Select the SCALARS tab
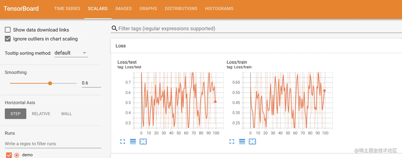This screenshot has width=402, height=158. (x=98, y=8)
